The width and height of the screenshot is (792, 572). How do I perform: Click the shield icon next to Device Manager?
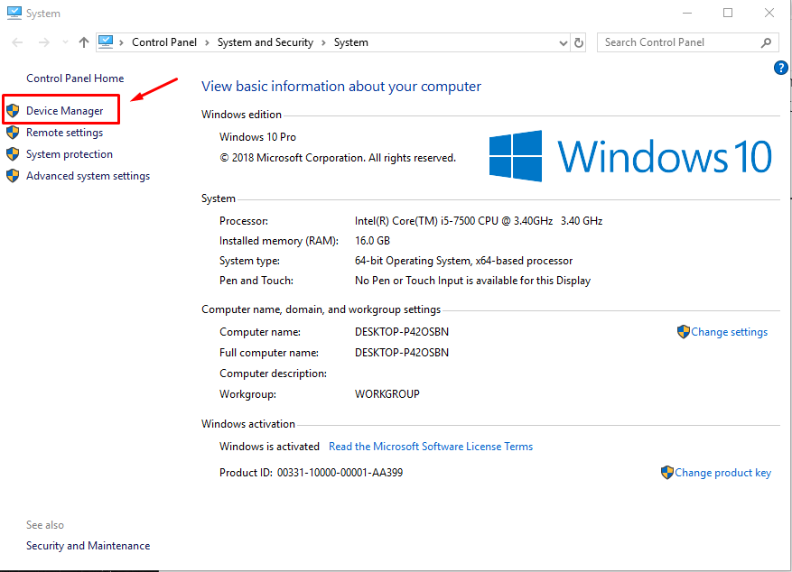pyautogui.click(x=13, y=110)
